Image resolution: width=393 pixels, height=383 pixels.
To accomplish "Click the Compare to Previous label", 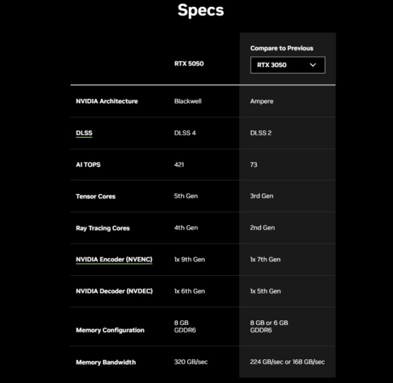I will 281,48.
